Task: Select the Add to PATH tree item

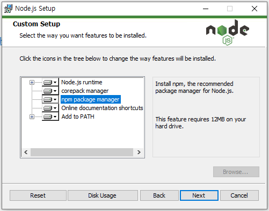Action: click(78, 117)
